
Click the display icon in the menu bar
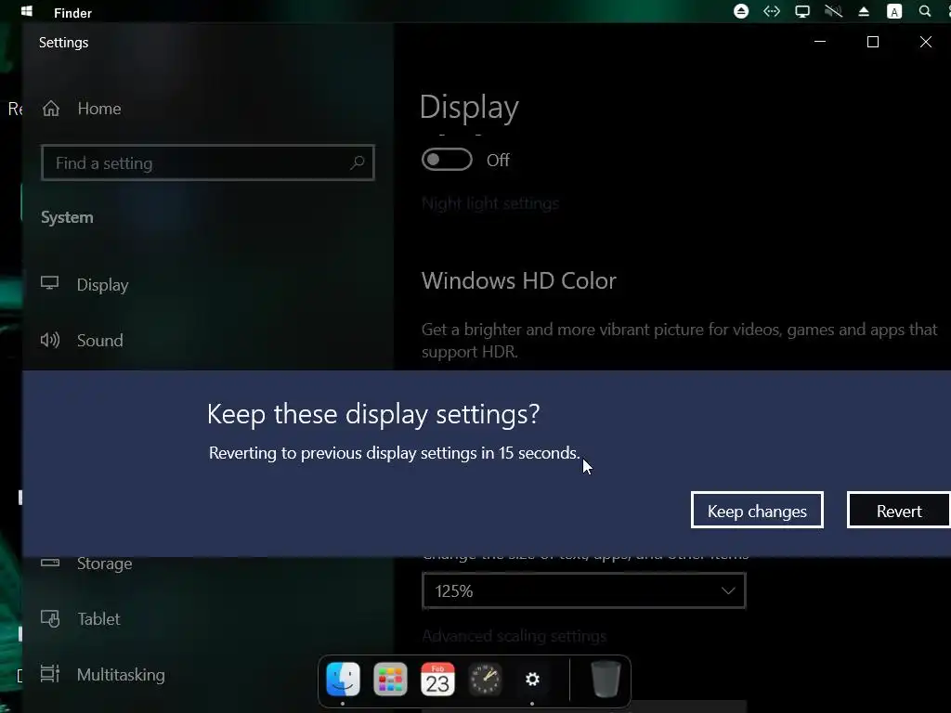(x=802, y=11)
